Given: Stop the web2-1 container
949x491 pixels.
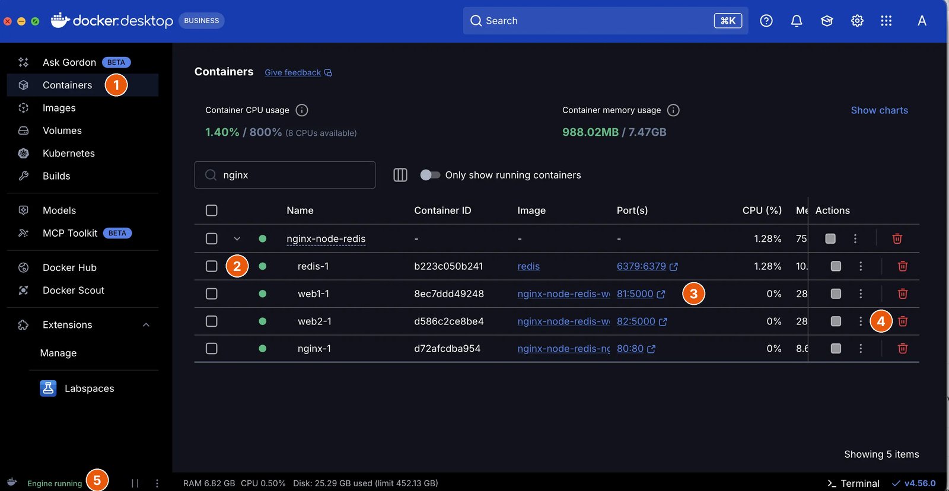Looking at the screenshot, I should [836, 321].
